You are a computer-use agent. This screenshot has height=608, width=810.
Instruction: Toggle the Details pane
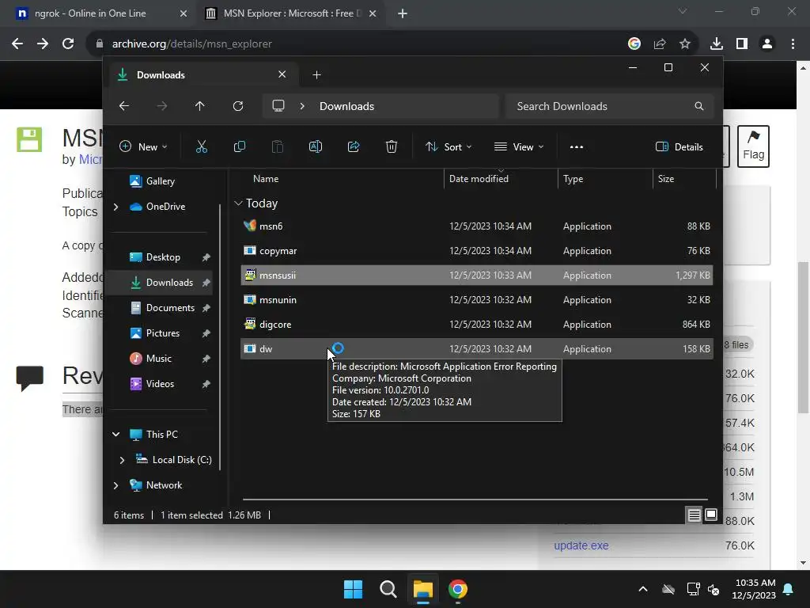click(679, 146)
